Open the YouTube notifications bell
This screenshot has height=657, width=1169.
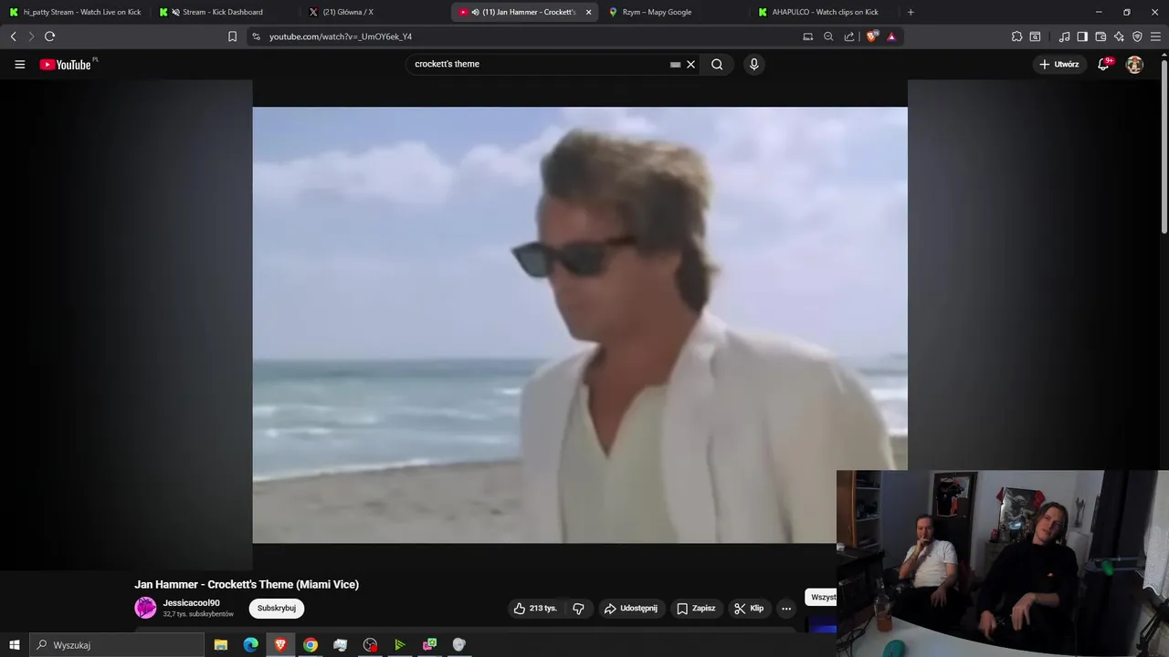[x=1104, y=64]
